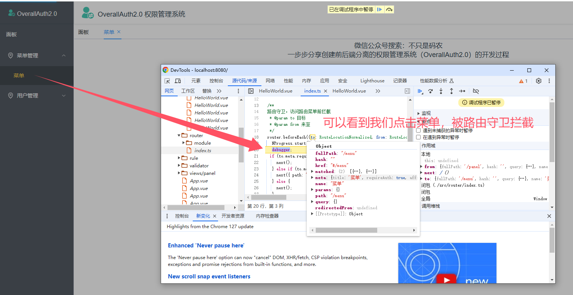Image resolution: width=573 pixels, height=295 pixels.
Task: Expand the module folder in tree
Action: click(x=184, y=143)
